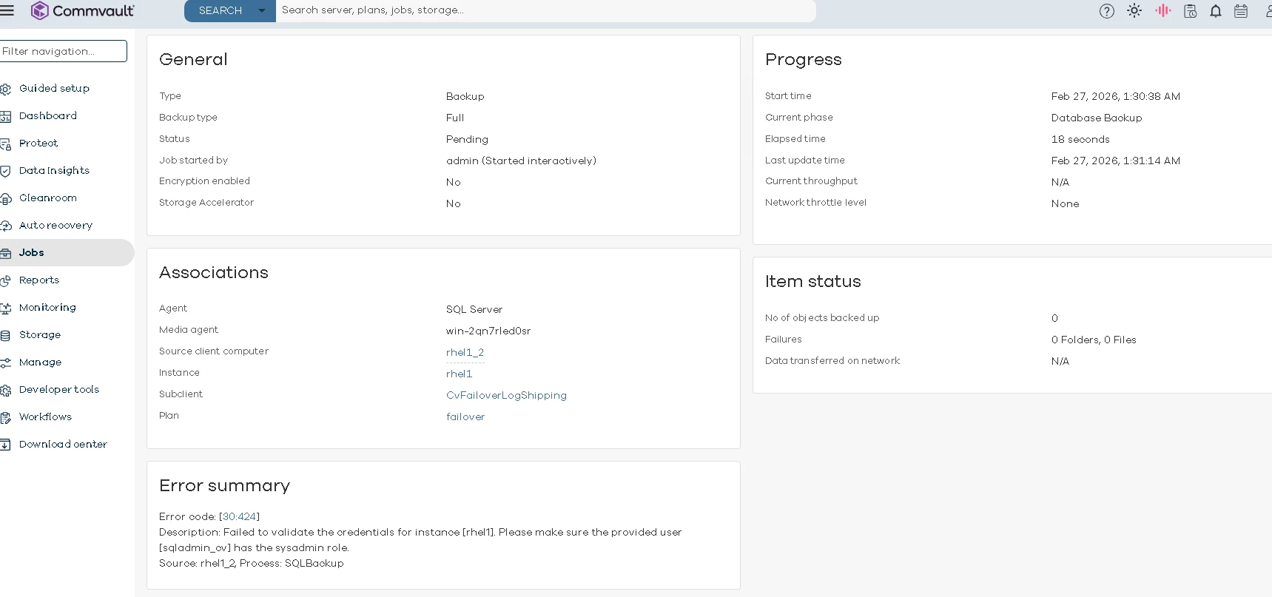Expand the SEARCH type dropdown arrow
This screenshot has width=1272, height=597.
point(261,10)
